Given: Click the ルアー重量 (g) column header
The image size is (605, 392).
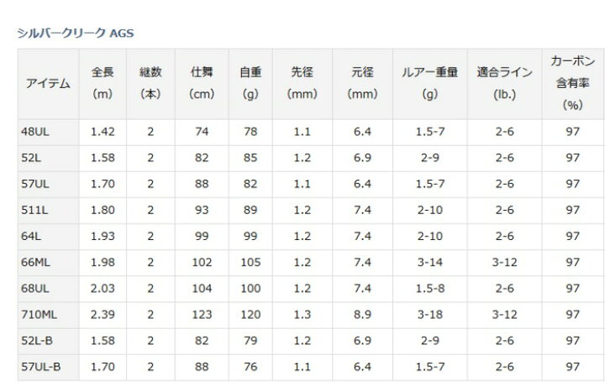Looking at the screenshot, I should coord(430,84).
